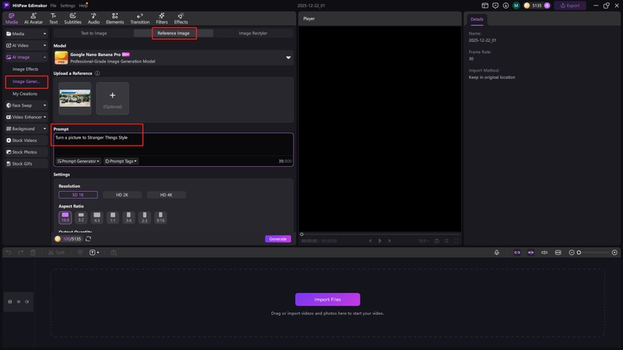This screenshot has height=350, width=623.
Task: Switch to Text to Image tab
Action: (93, 33)
